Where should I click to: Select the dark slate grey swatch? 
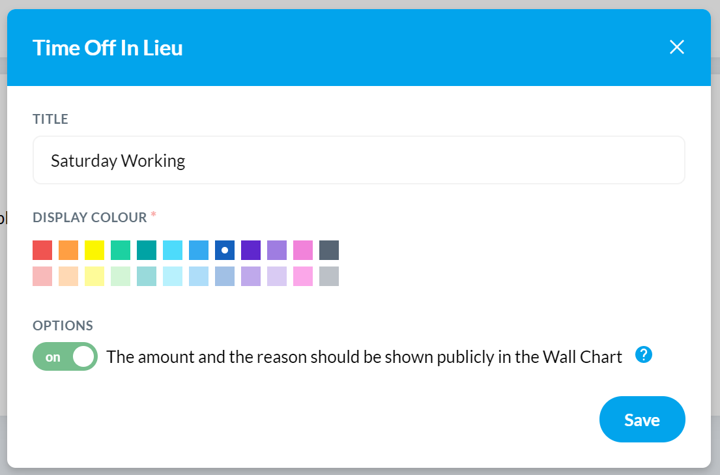click(329, 250)
